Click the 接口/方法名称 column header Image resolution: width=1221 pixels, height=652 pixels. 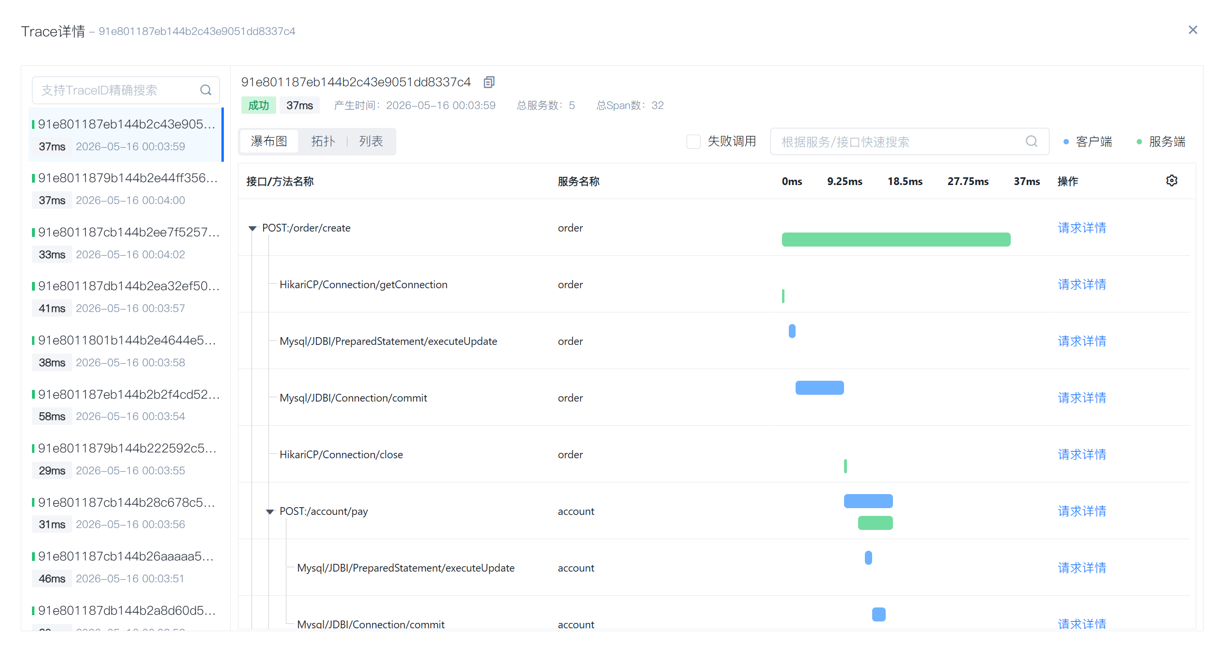click(280, 181)
